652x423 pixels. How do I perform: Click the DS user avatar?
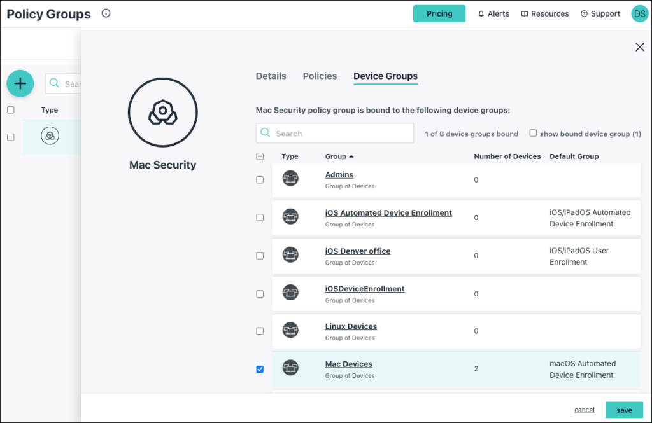pos(639,13)
